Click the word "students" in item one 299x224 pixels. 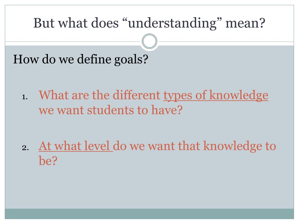(x=110, y=110)
